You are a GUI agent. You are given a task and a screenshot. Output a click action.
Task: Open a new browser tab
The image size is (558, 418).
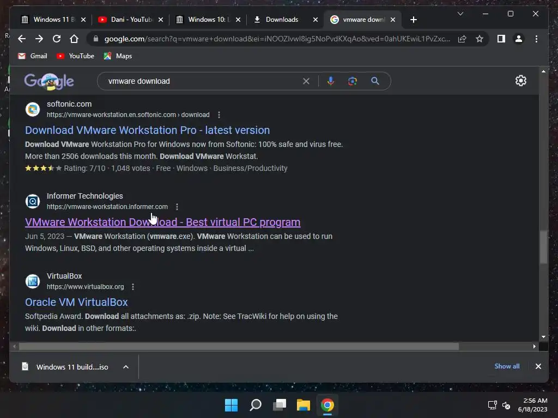click(413, 20)
